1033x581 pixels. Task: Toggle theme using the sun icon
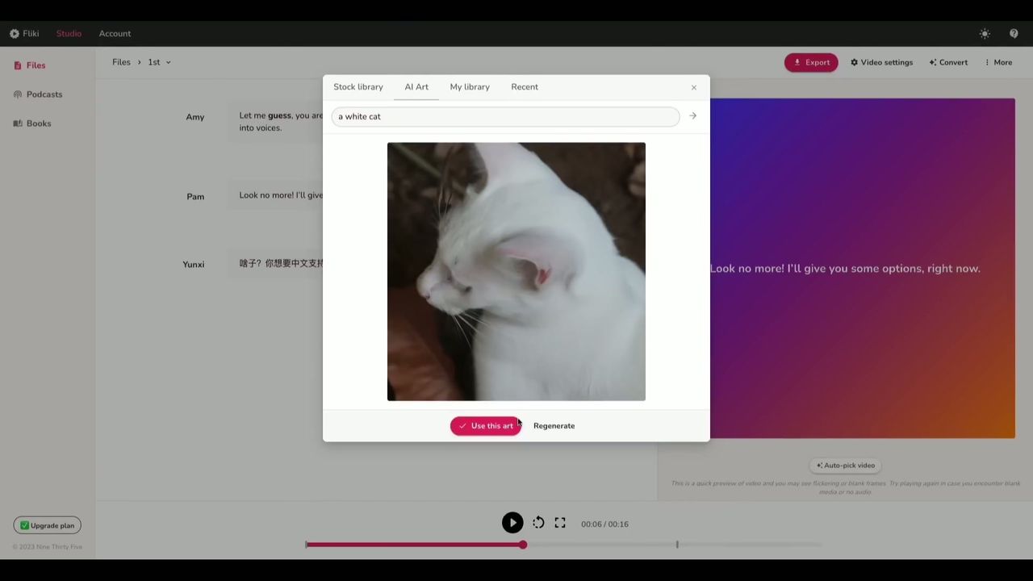[985, 33]
